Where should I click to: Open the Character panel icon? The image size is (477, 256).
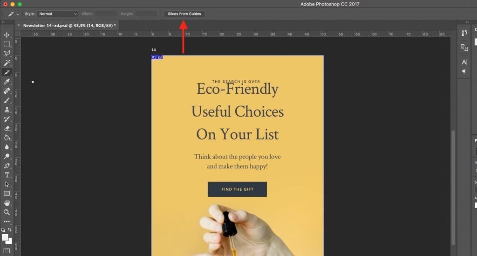[464, 62]
